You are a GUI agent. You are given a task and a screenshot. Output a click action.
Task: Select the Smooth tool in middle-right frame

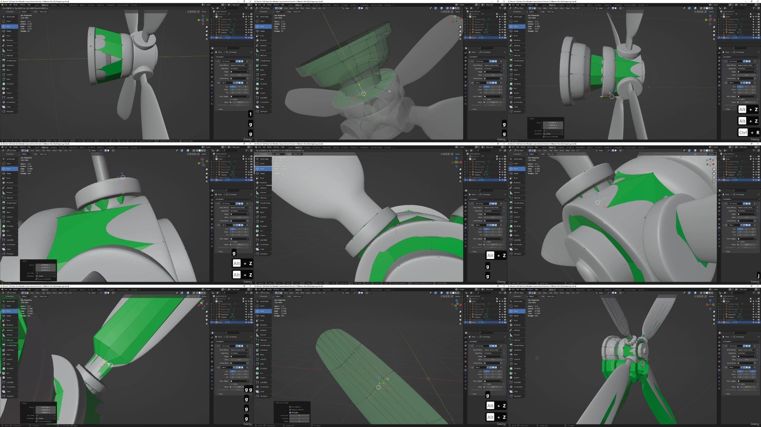pyautogui.click(x=517, y=235)
